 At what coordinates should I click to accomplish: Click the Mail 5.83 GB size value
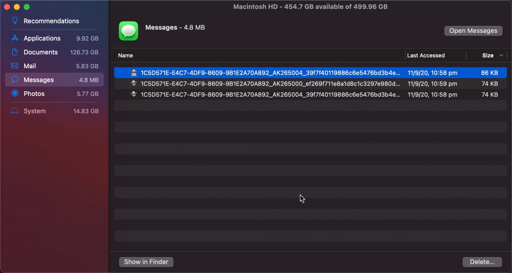[x=87, y=66]
